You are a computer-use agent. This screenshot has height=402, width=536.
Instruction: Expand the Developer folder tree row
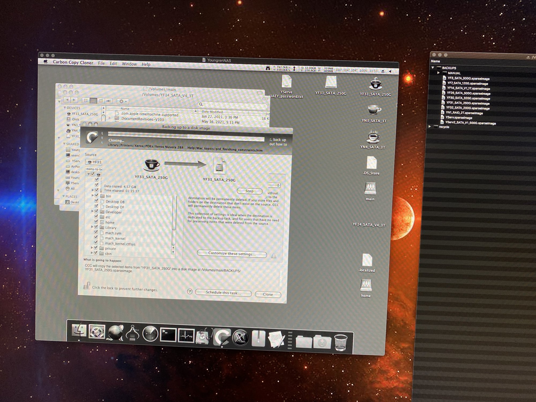coord(92,211)
